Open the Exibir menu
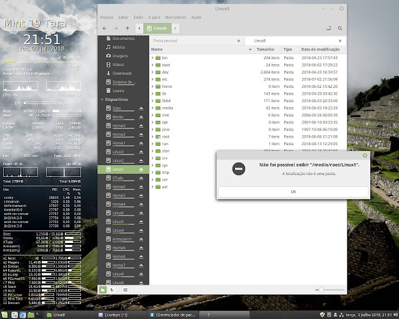This screenshot has width=399, height=319. [x=138, y=17]
